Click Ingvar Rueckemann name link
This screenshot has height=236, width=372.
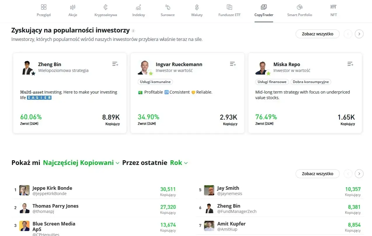click(x=179, y=64)
